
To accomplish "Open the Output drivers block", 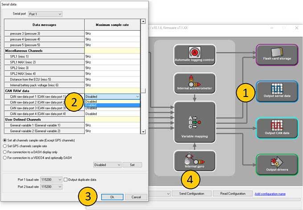I will tap(277, 165).
